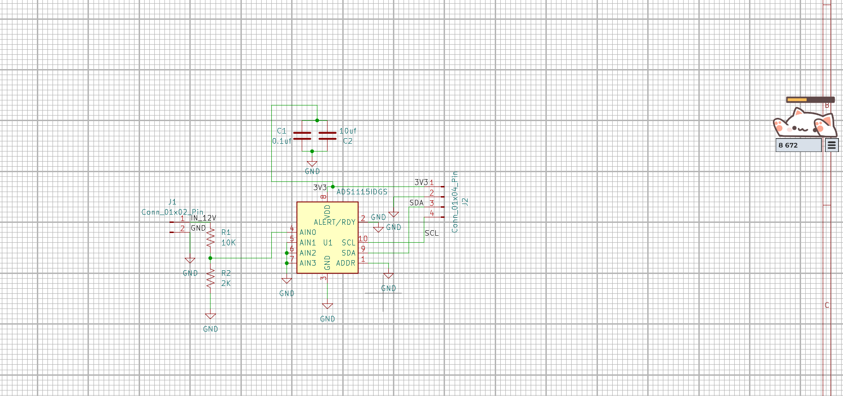Click the R1 reference designator
The width and height of the screenshot is (843, 396).
[226, 233]
